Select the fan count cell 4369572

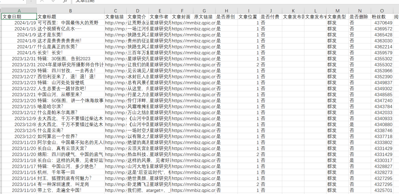[382, 29]
